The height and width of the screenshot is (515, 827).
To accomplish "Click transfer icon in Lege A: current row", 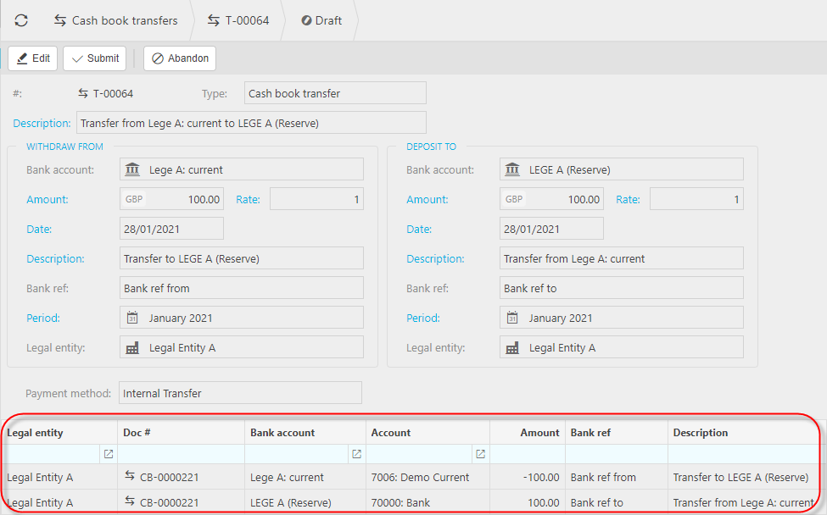I will pos(129,476).
